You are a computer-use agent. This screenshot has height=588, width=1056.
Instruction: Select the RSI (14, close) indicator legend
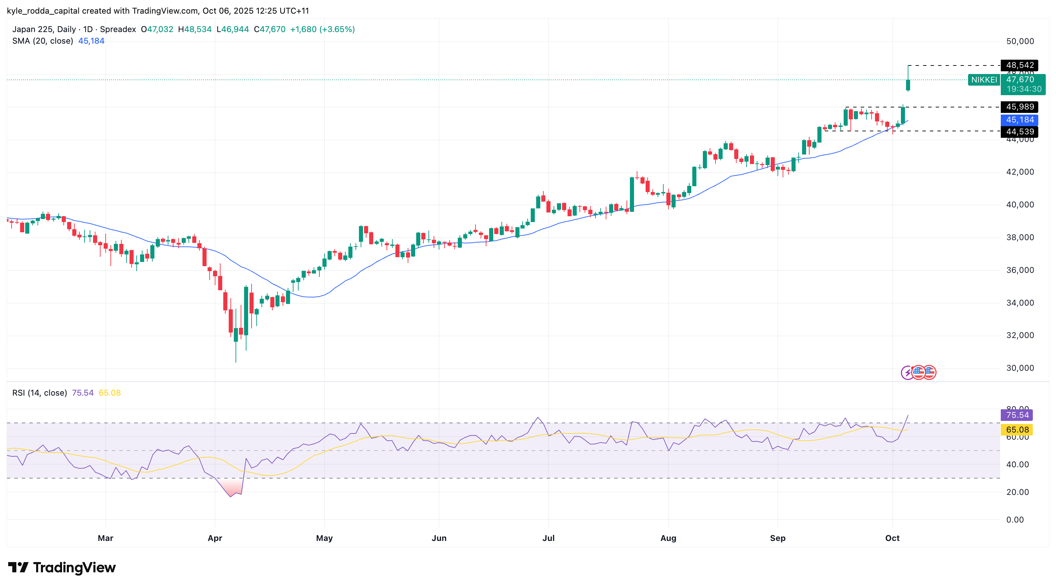[x=40, y=393]
